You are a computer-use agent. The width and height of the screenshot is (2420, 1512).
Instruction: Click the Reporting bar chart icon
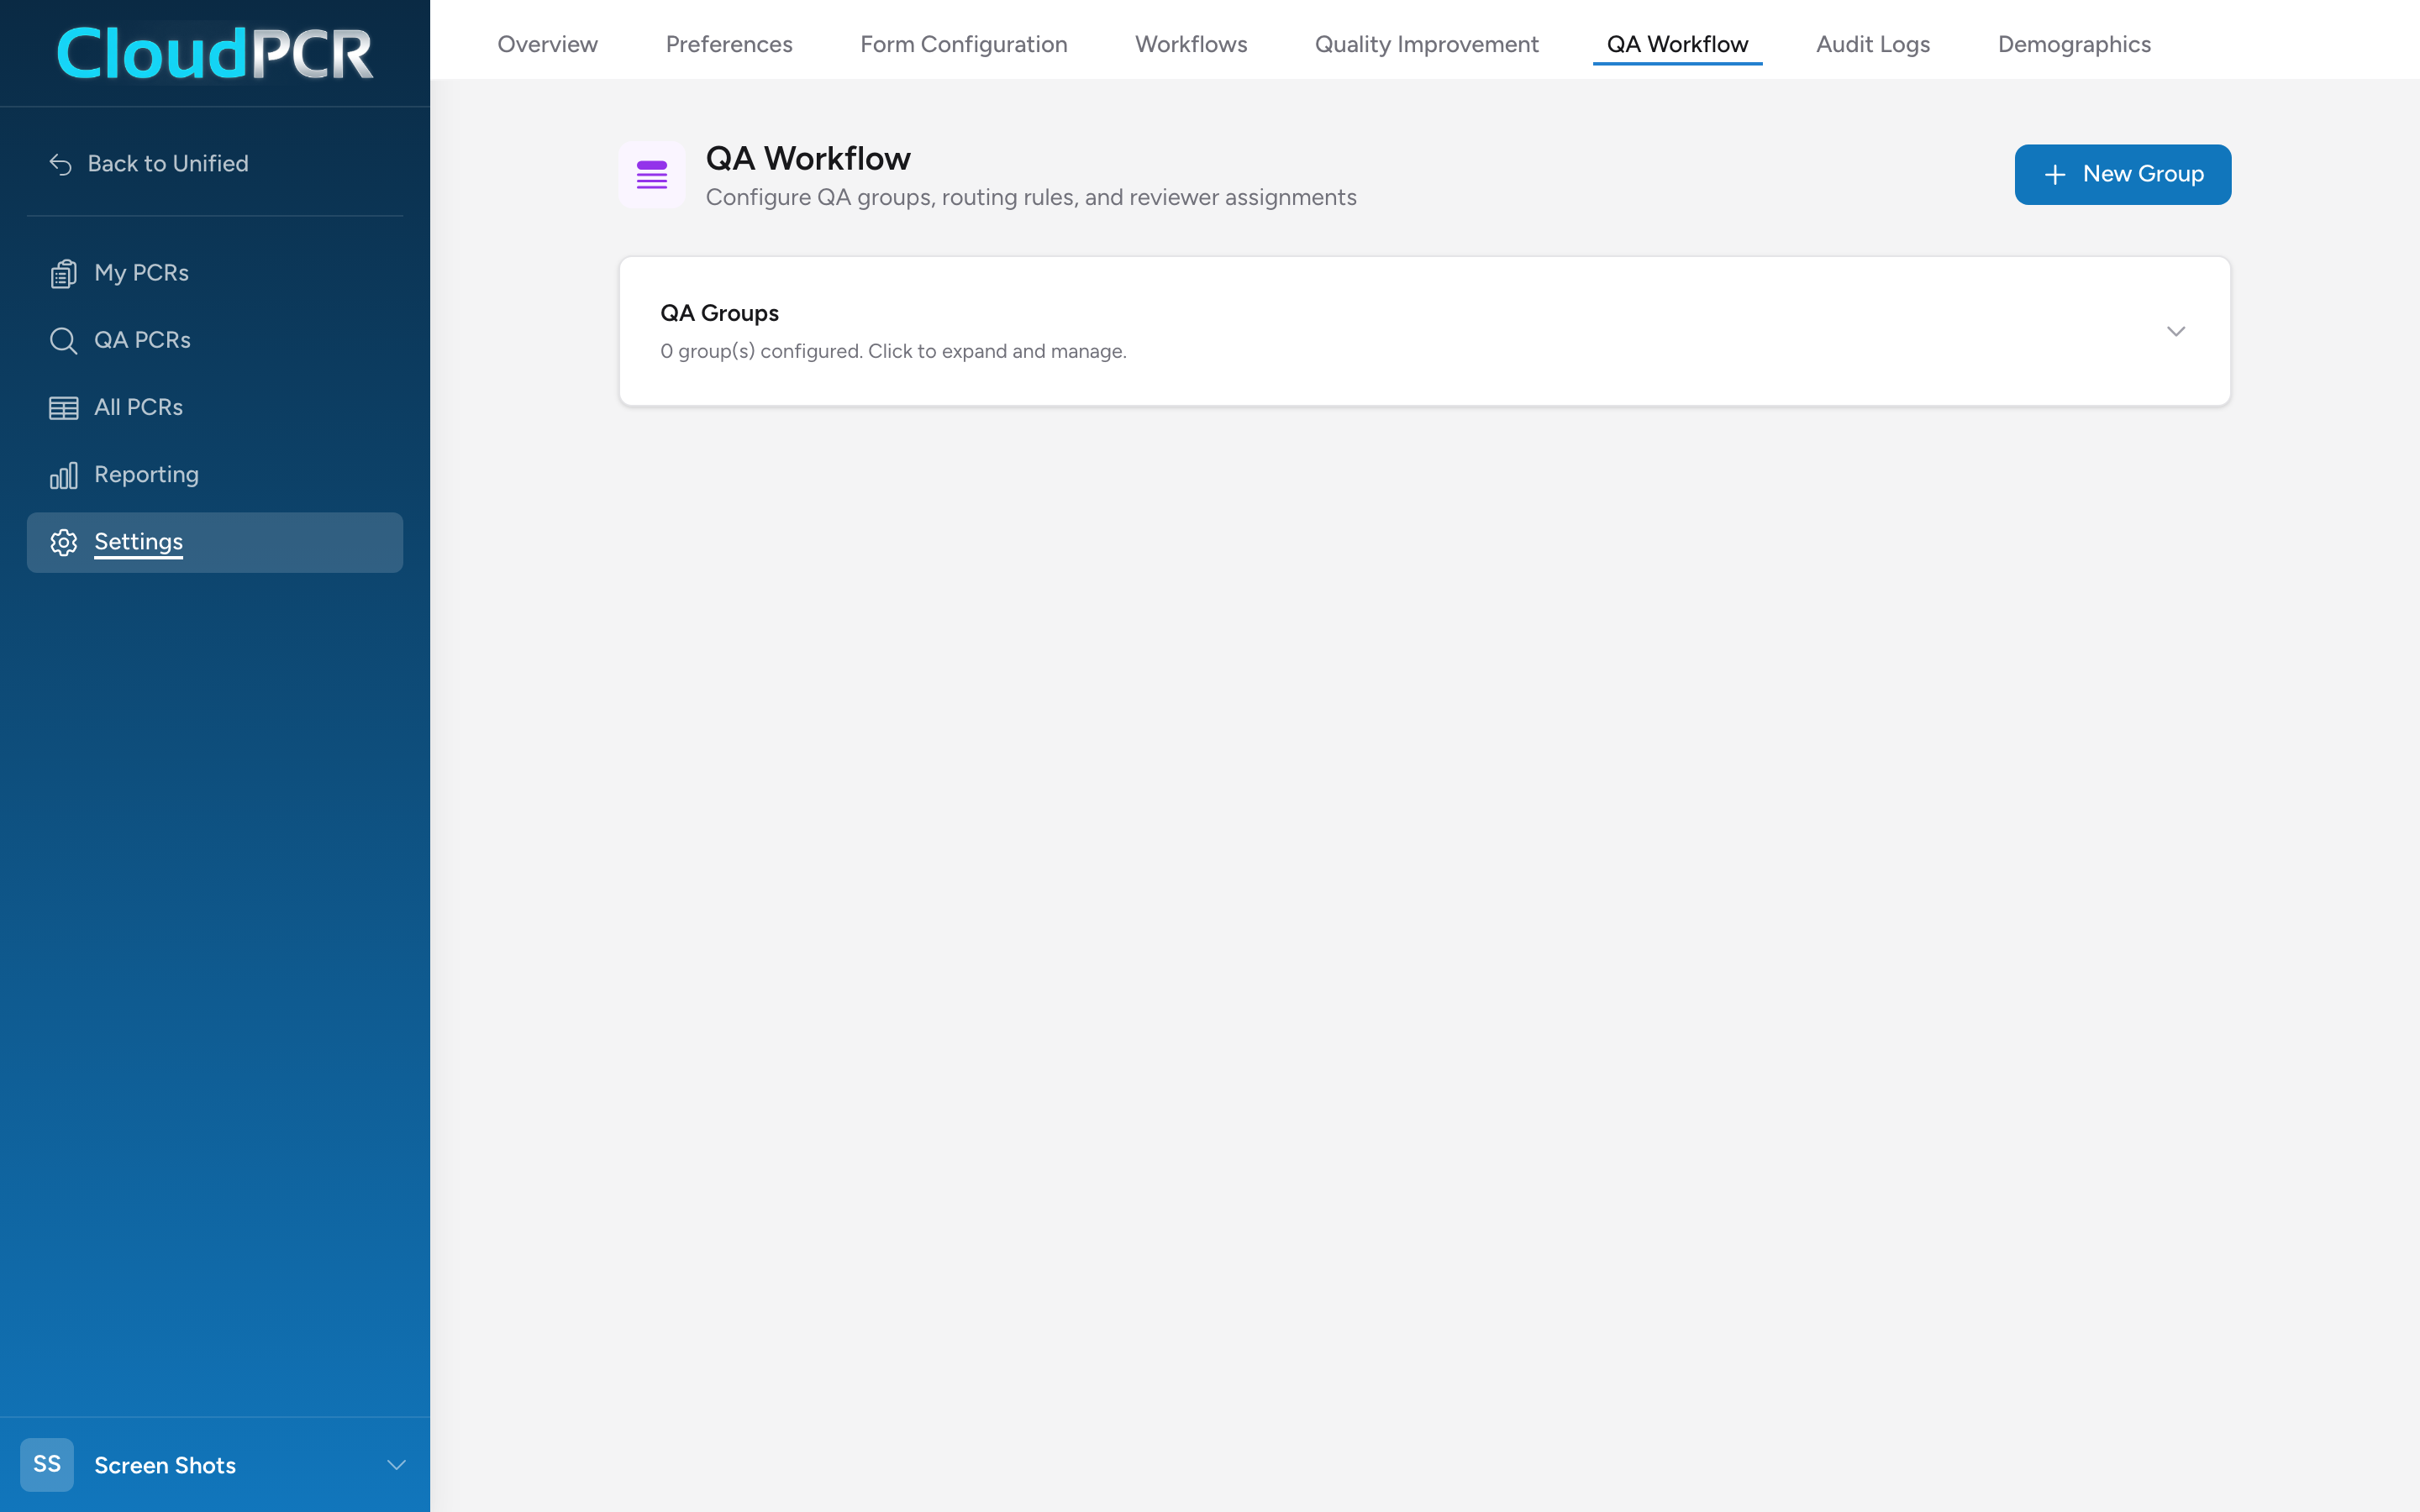click(63, 475)
